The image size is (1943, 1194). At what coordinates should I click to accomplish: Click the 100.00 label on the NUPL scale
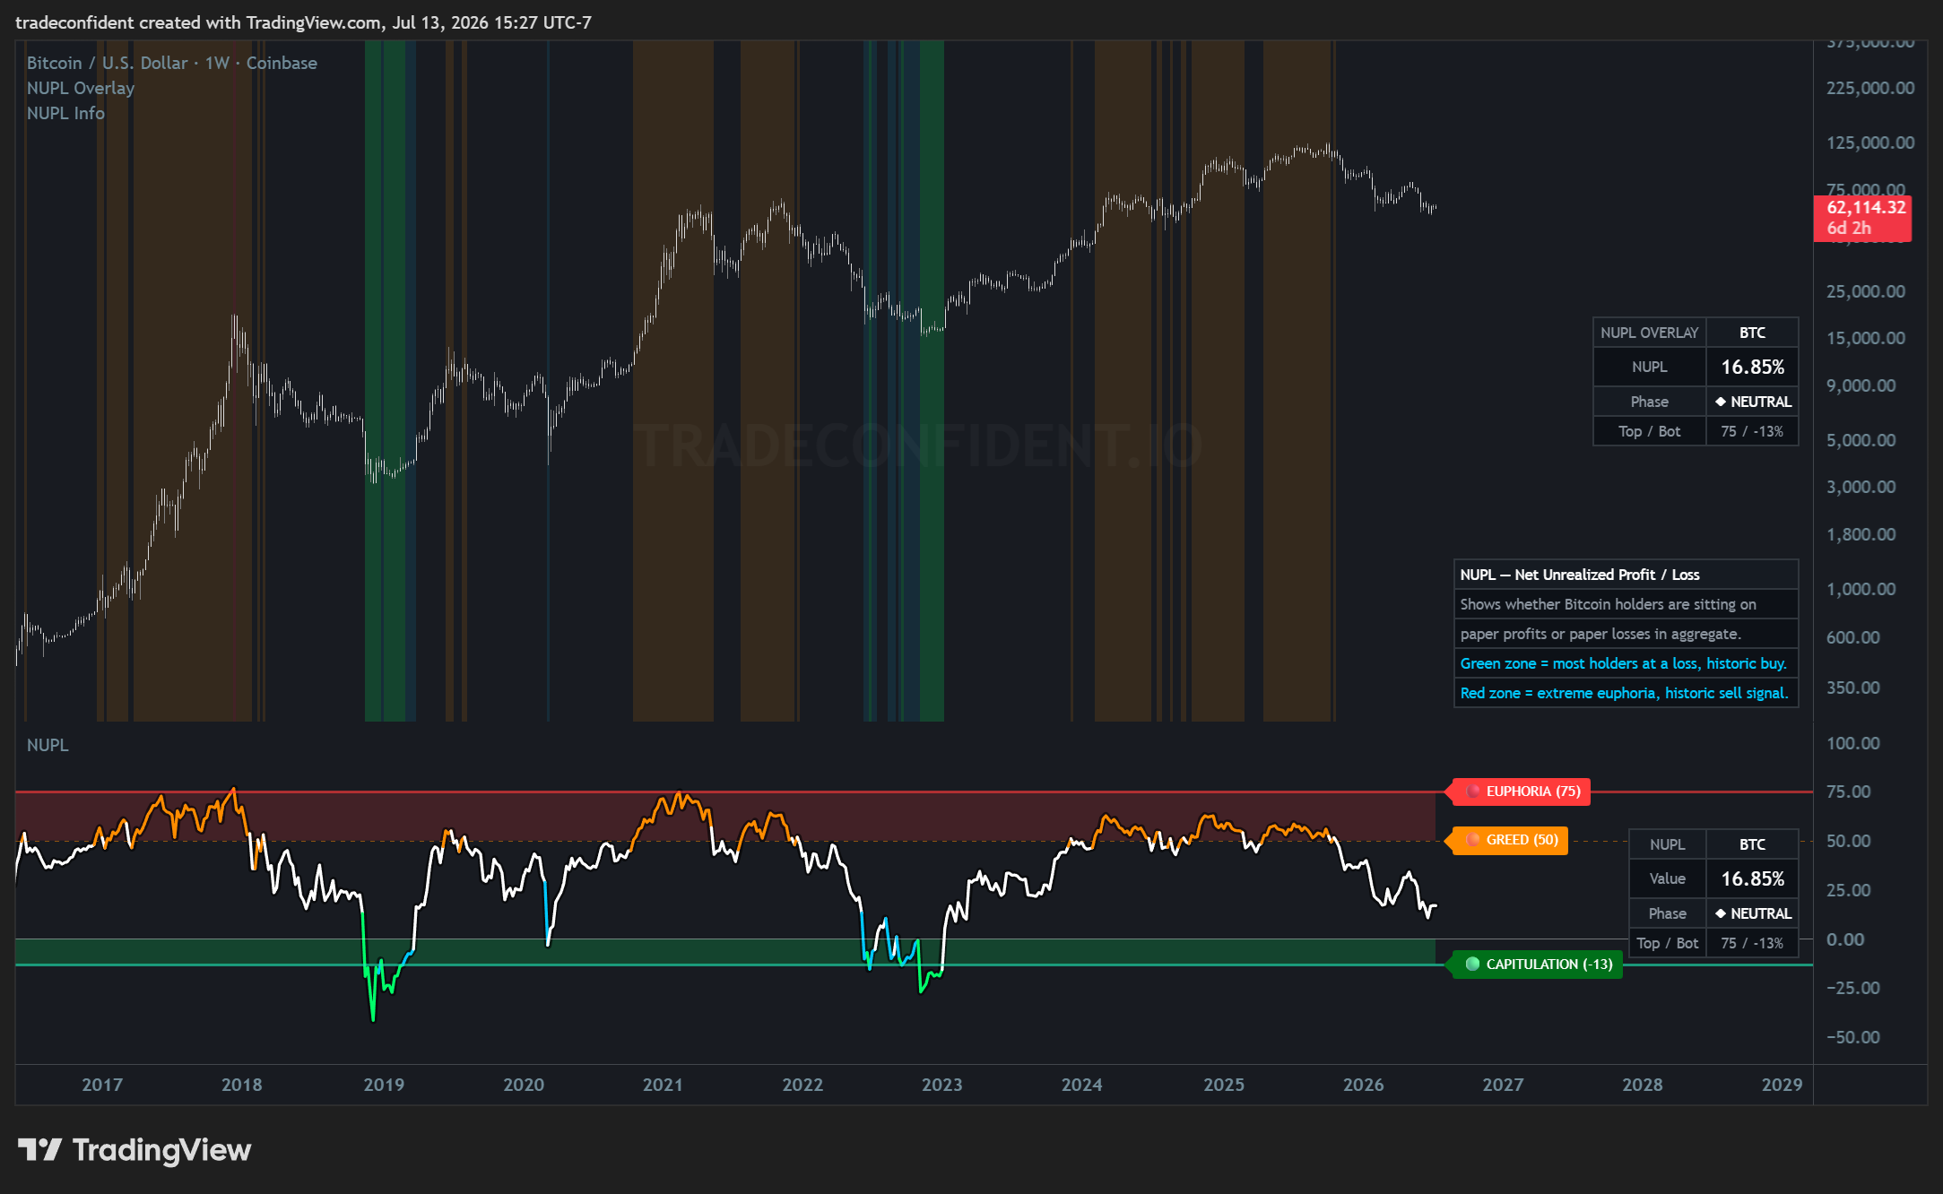pyautogui.click(x=1853, y=743)
